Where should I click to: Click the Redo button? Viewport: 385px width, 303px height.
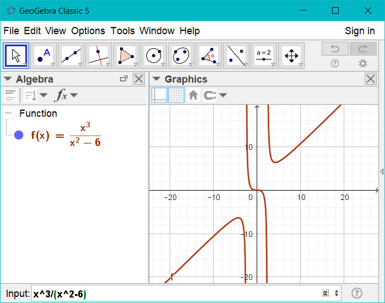click(363, 48)
